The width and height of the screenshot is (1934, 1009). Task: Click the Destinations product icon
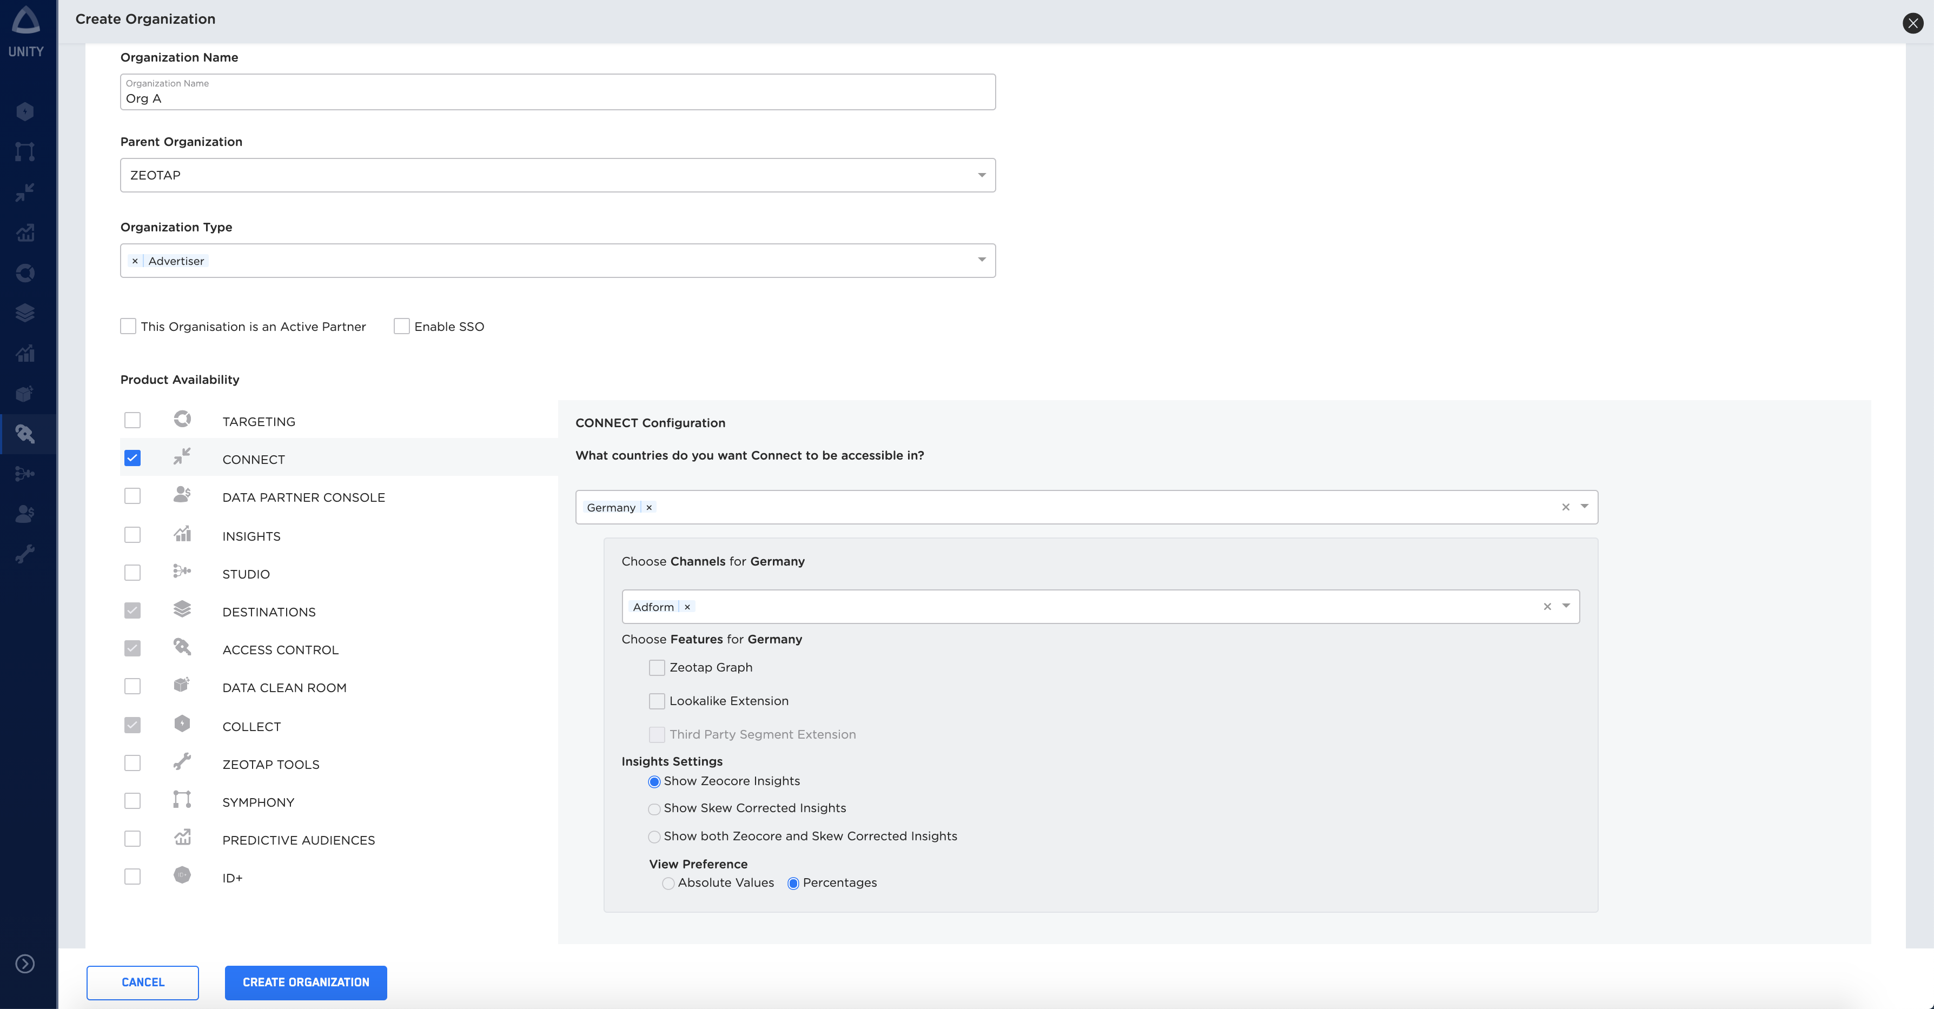182,610
